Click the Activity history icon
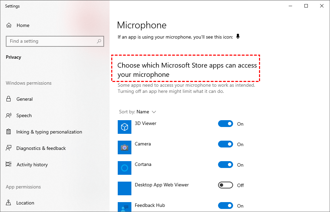The width and height of the screenshot is (330, 212). point(9,165)
